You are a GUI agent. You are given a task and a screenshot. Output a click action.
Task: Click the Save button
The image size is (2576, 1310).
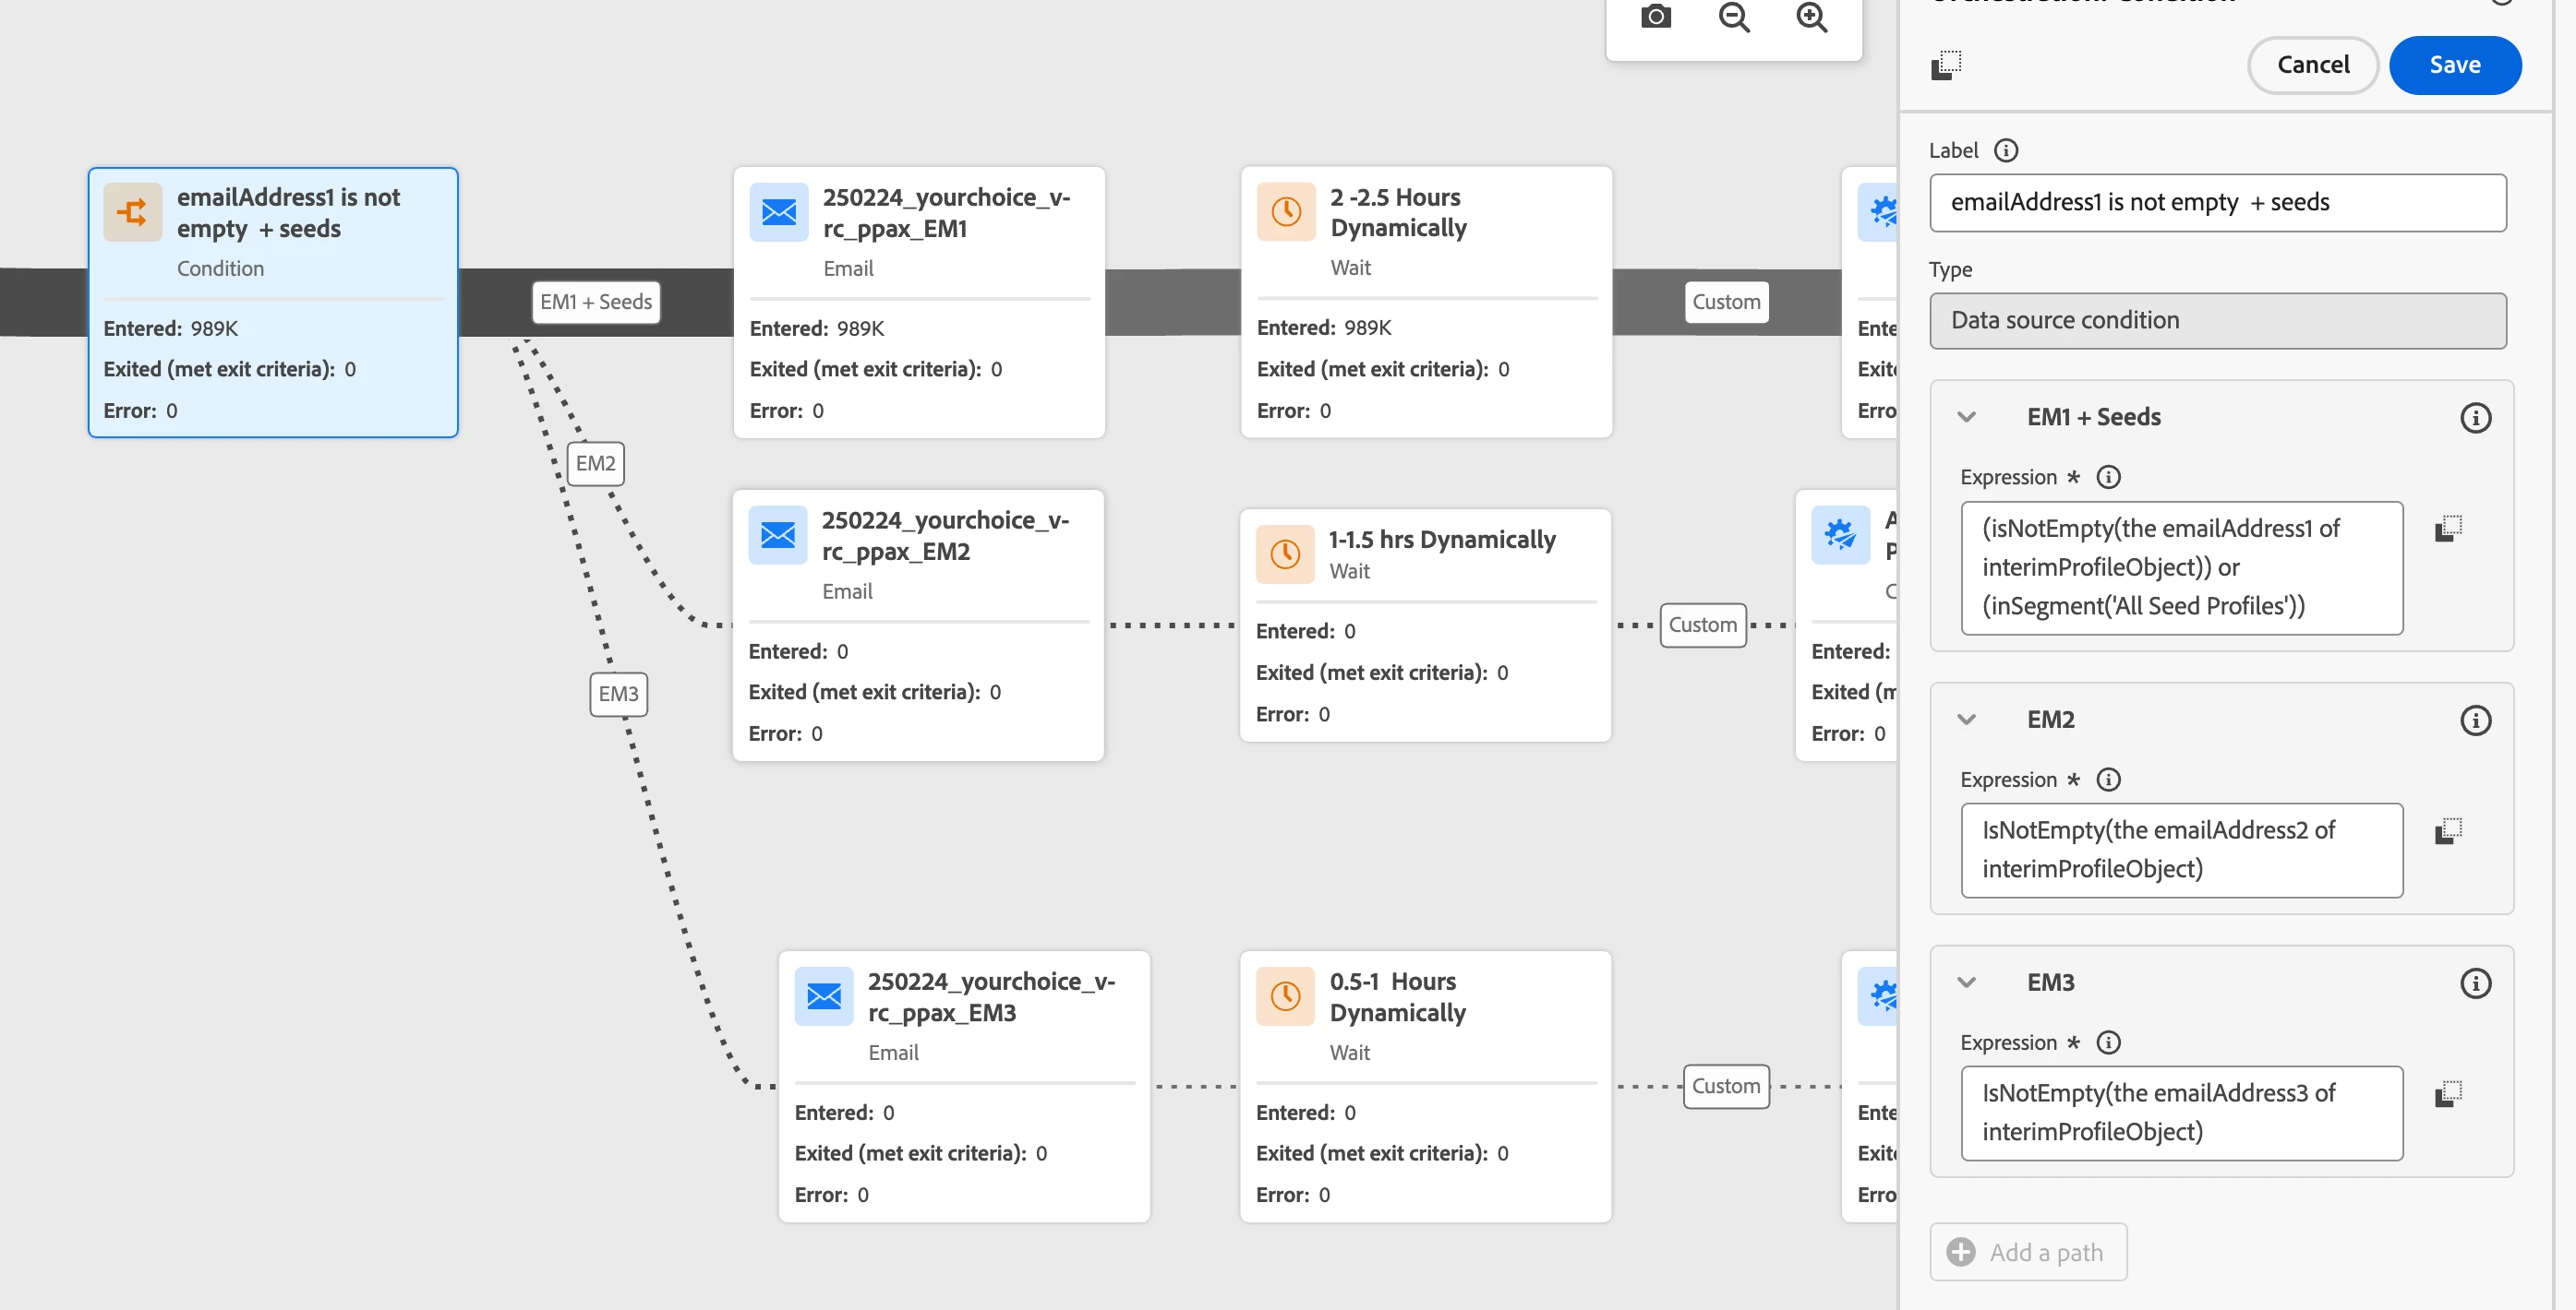coord(2454,65)
